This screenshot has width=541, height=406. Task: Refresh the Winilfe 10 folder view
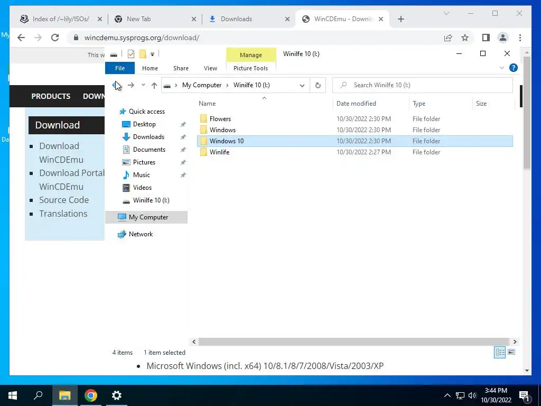point(318,85)
